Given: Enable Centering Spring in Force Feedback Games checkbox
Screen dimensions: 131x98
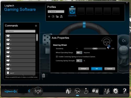Looking at the screenshot, I should (x=57, y=57).
